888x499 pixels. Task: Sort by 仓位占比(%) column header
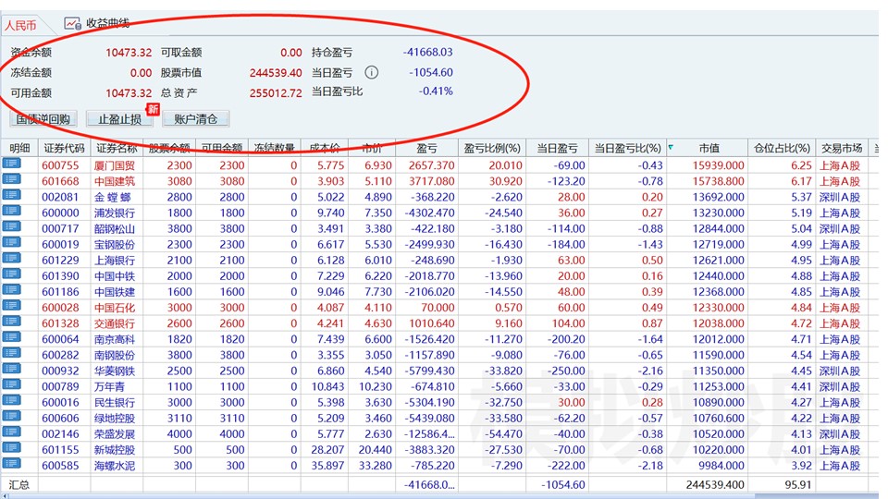click(x=782, y=148)
